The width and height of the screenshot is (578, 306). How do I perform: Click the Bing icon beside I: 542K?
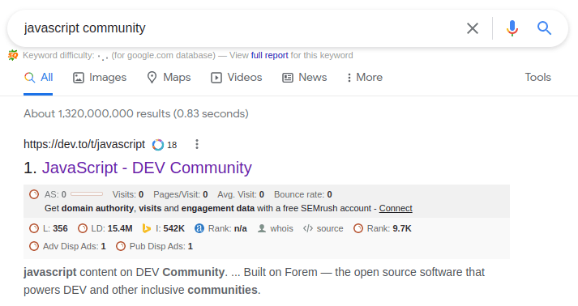147,228
